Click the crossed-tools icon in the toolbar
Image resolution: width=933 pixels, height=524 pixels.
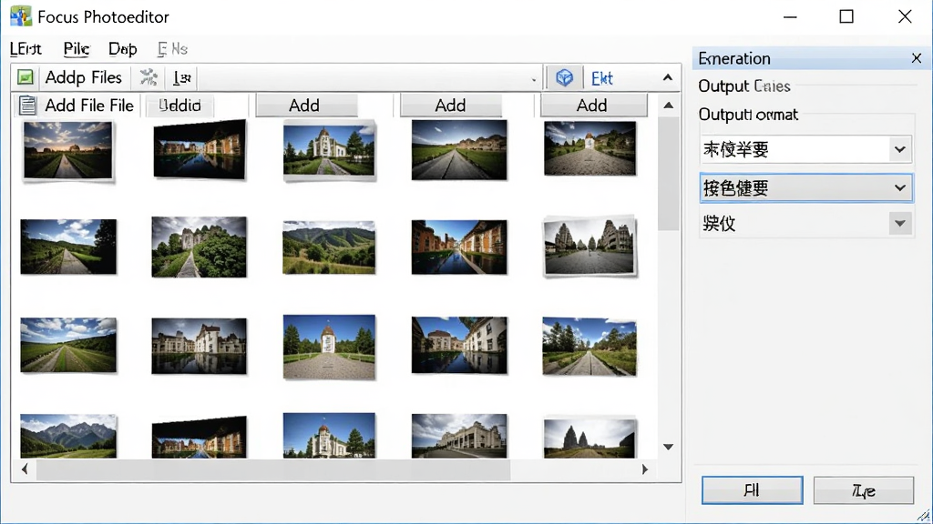pos(149,77)
